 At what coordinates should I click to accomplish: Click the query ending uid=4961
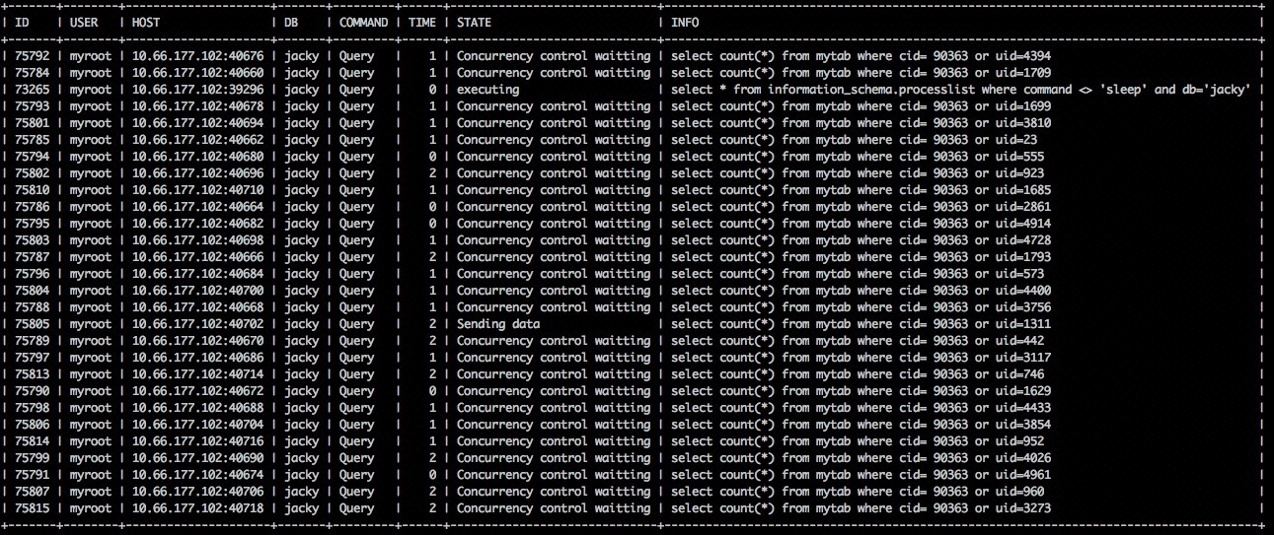[861, 475]
